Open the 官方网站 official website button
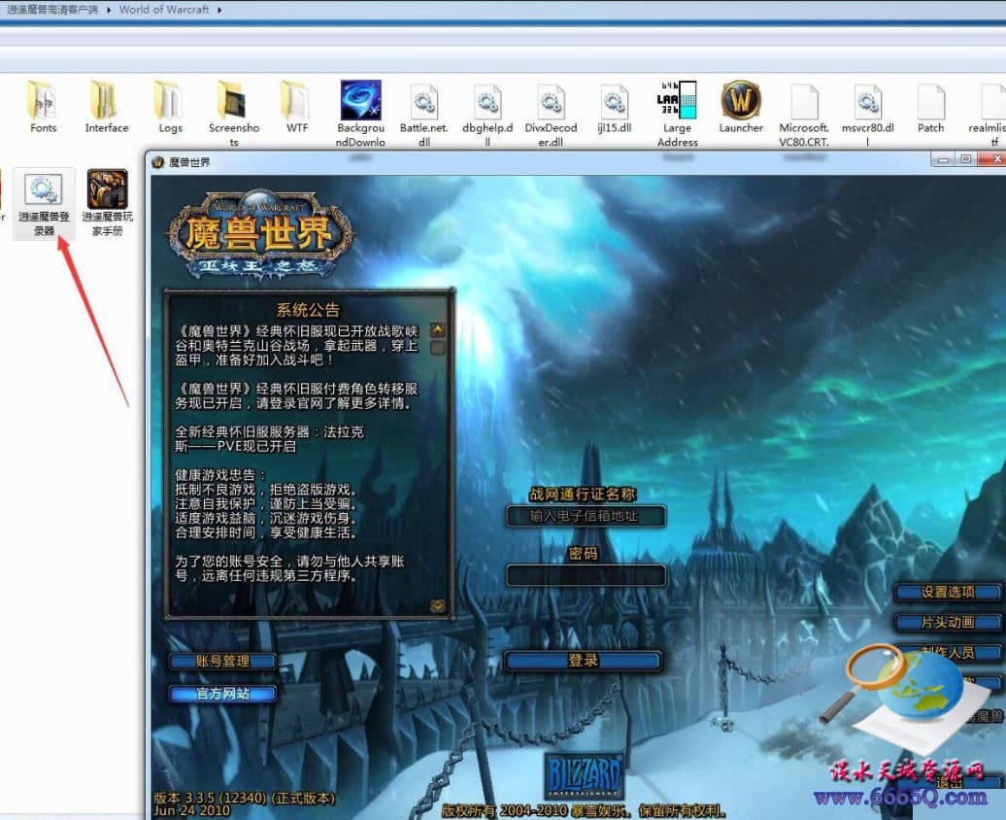The width and height of the screenshot is (1006, 820). (222, 694)
